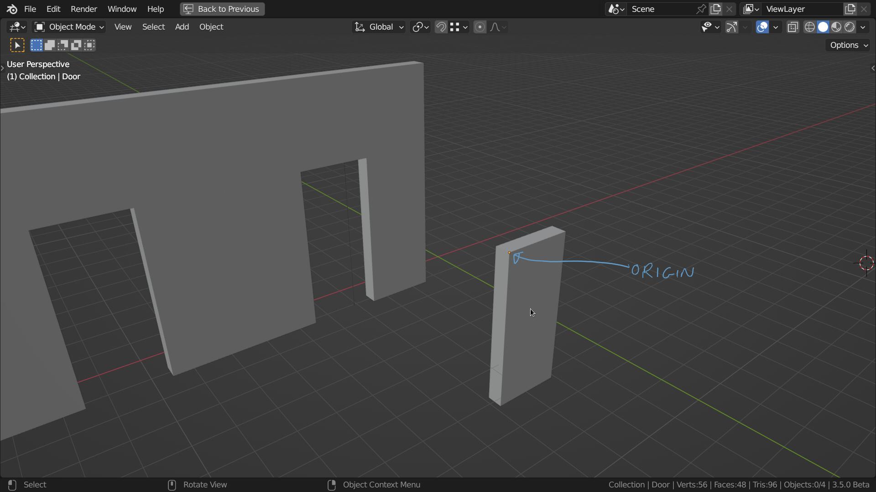
Task: Click the new scene icon
Action: click(x=715, y=8)
